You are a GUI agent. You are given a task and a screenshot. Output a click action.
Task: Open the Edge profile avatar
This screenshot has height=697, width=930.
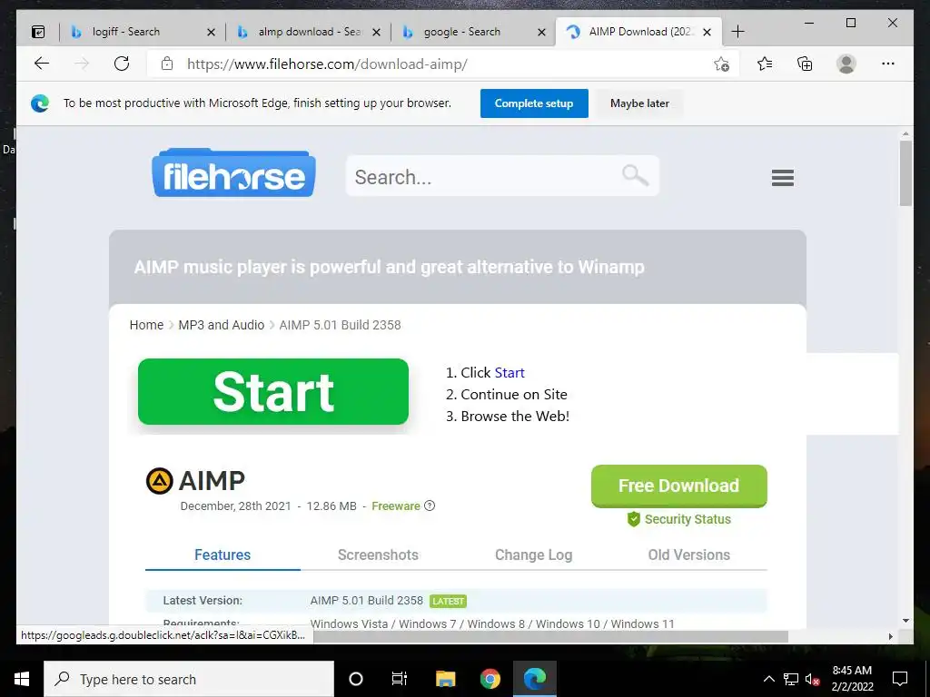pos(846,64)
